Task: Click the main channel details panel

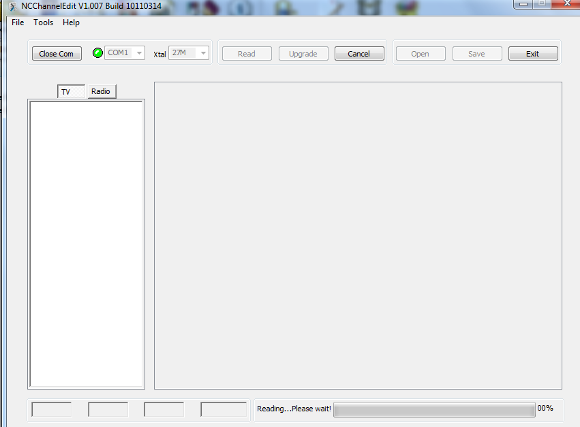Action: pos(358,236)
